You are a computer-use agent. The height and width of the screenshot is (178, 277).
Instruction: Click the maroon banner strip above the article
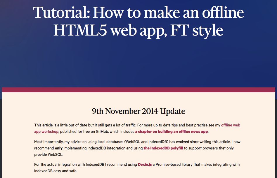click(138, 90)
